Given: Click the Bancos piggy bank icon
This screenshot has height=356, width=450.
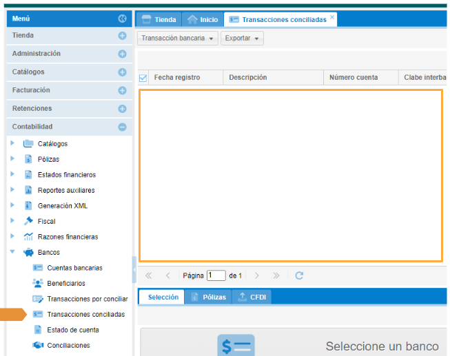Looking at the screenshot, I should (28, 253).
